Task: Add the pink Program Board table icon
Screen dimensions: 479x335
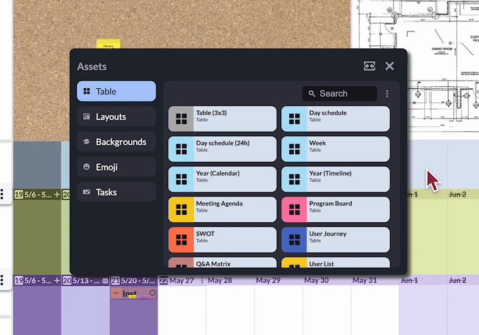Action: click(x=294, y=209)
